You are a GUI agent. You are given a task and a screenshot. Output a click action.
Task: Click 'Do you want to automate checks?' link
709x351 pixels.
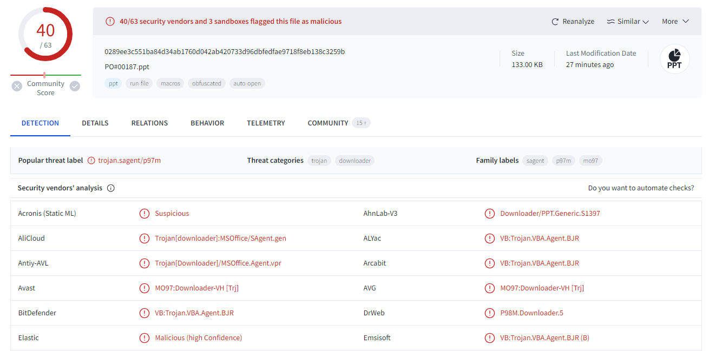641,188
